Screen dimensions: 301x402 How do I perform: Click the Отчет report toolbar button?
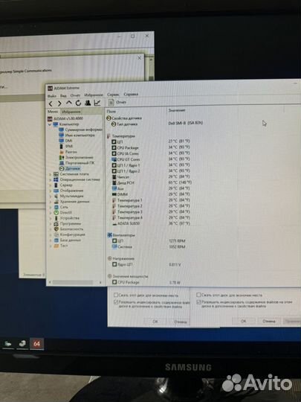click(117, 102)
